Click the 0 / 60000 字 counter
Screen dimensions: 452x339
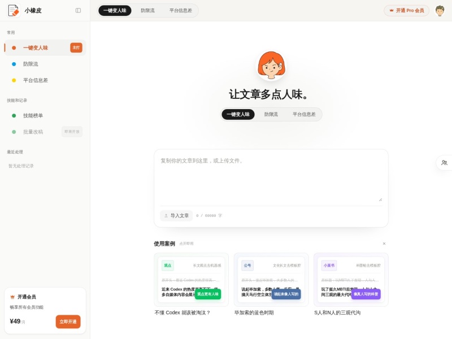click(209, 216)
